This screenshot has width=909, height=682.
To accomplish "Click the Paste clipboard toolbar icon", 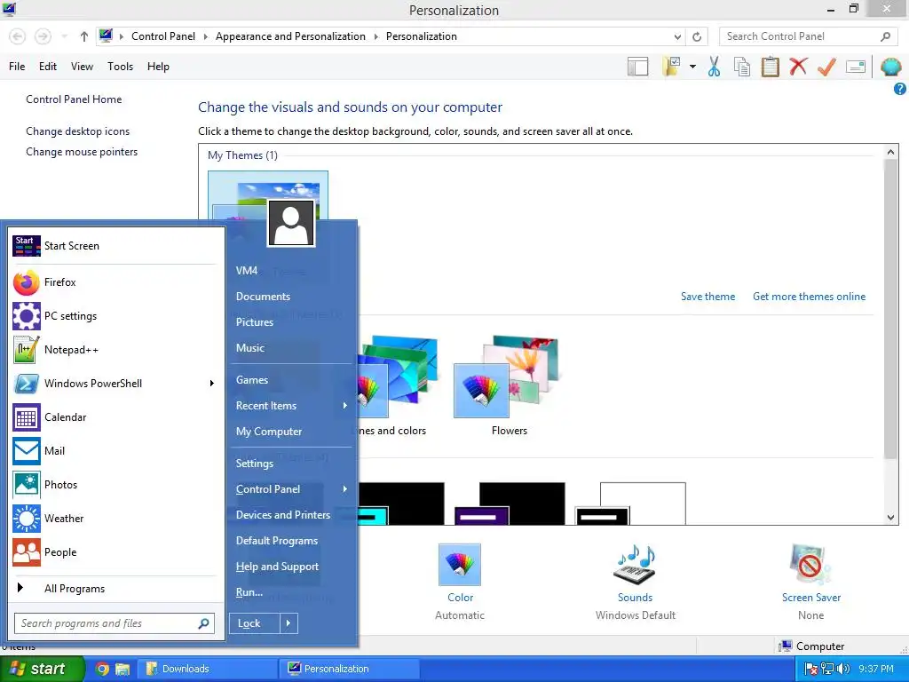I will pyautogui.click(x=770, y=67).
